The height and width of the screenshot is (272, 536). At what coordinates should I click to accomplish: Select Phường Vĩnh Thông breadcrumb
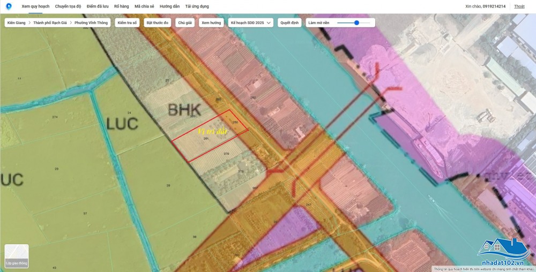(x=91, y=23)
